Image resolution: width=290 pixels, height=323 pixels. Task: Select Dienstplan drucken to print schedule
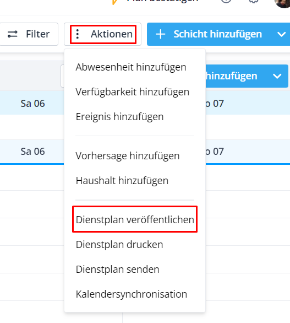pyautogui.click(x=119, y=245)
